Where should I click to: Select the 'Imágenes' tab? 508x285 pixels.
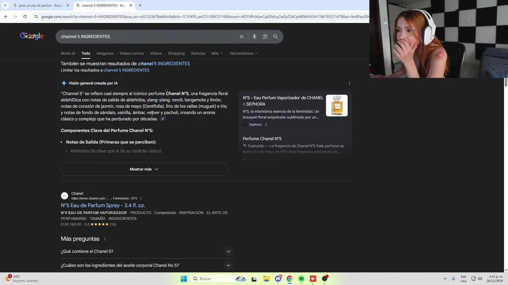[105, 53]
